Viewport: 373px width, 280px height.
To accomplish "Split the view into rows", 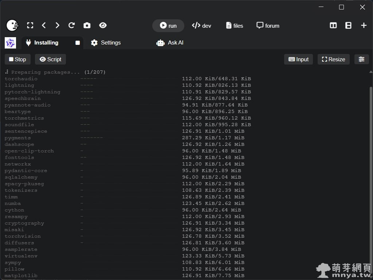I will (348, 26).
